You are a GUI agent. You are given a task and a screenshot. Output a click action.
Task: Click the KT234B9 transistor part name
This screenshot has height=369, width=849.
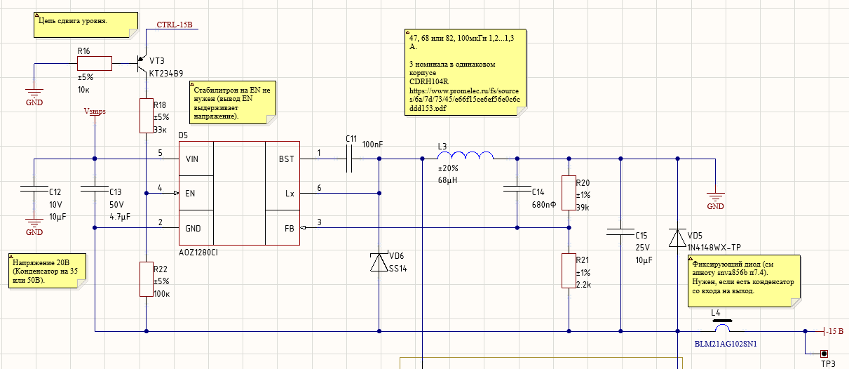(166, 73)
